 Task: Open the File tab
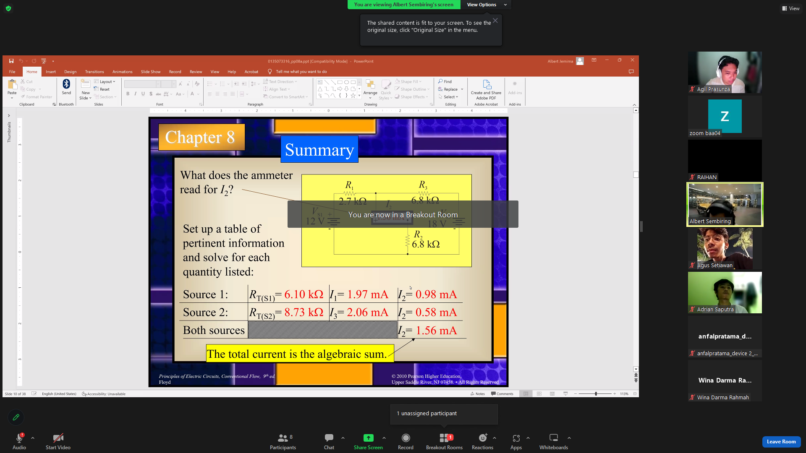tap(12, 72)
